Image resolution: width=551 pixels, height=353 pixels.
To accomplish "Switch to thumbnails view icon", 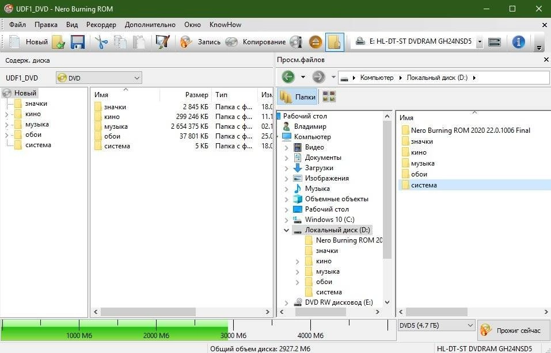I will (329, 97).
